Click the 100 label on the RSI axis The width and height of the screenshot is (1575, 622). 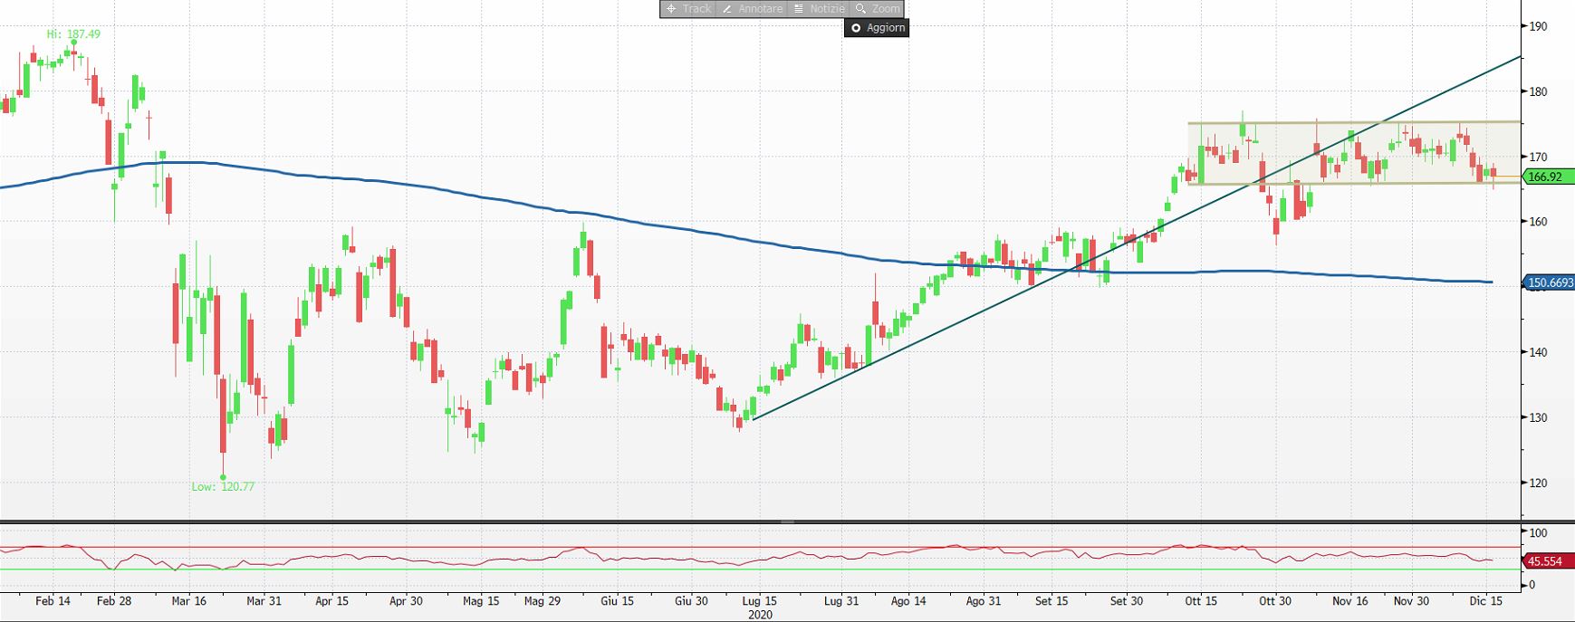pyautogui.click(x=1537, y=532)
